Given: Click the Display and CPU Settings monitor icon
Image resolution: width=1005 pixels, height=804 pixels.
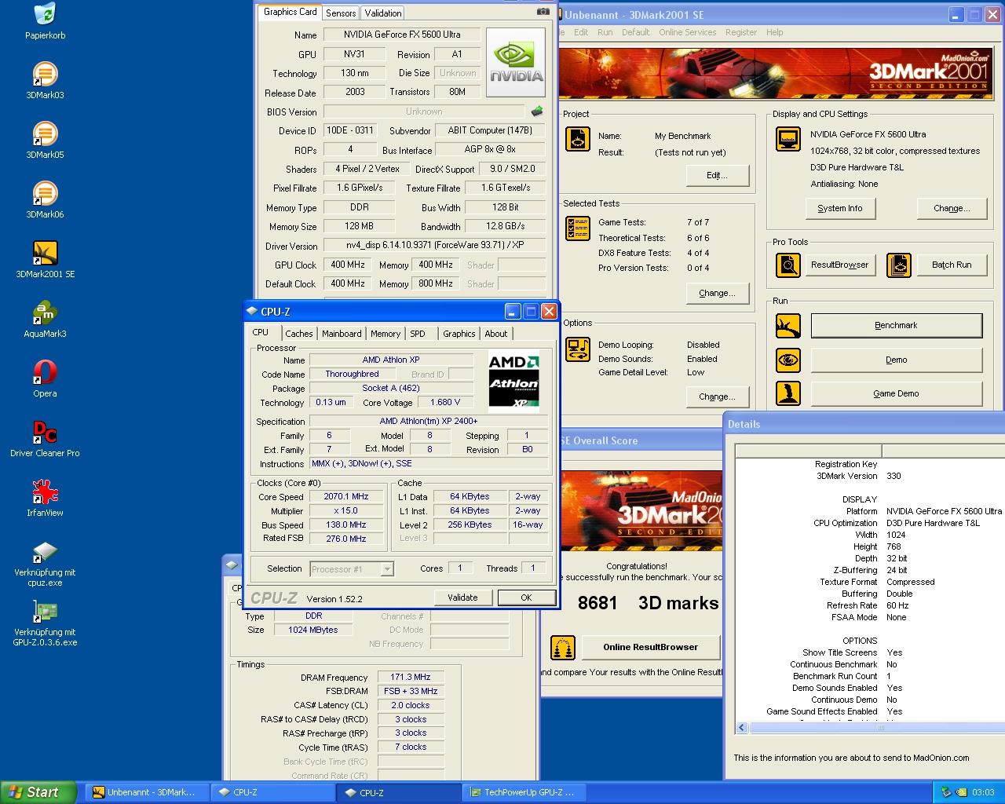Looking at the screenshot, I should click(x=788, y=140).
